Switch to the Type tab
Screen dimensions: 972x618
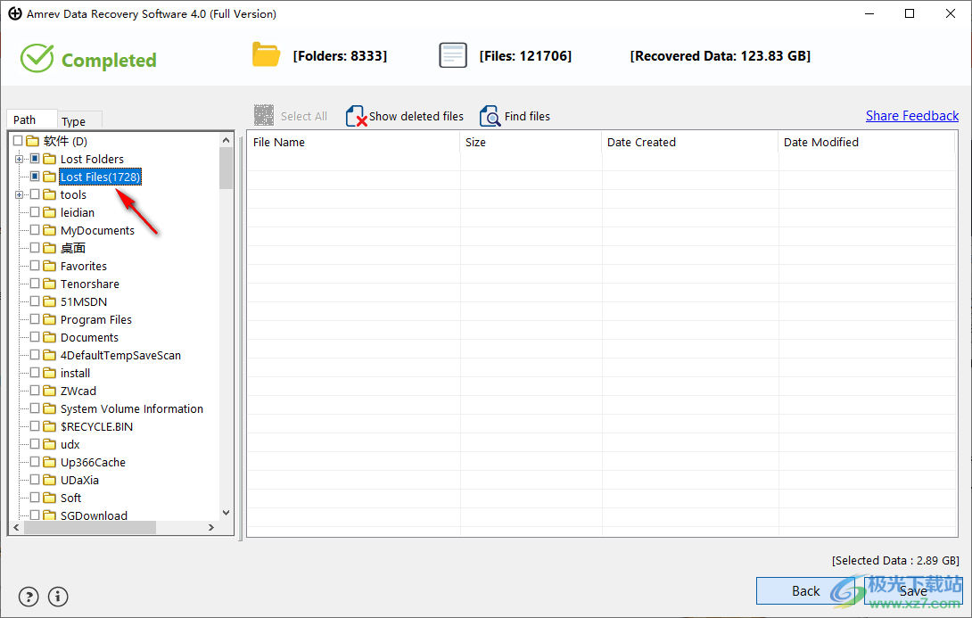[x=75, y=121]
